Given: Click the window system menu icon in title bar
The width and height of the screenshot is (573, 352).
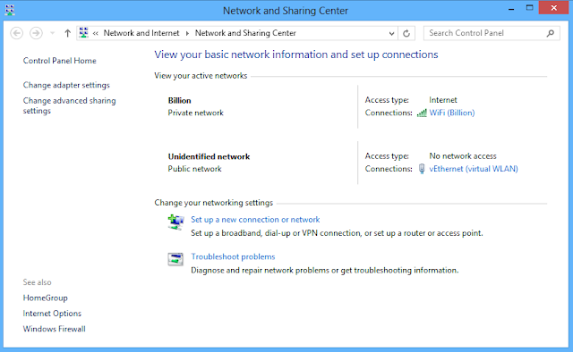Looking at the screenshot, I should tap(10, 10).
